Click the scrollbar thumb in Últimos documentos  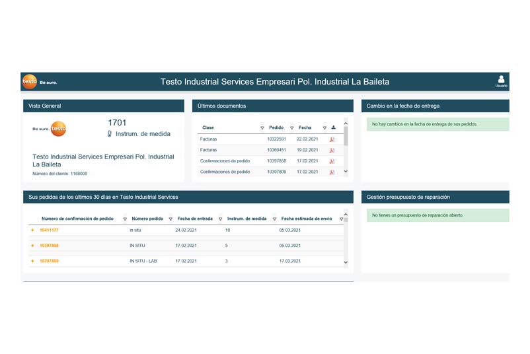346,136
